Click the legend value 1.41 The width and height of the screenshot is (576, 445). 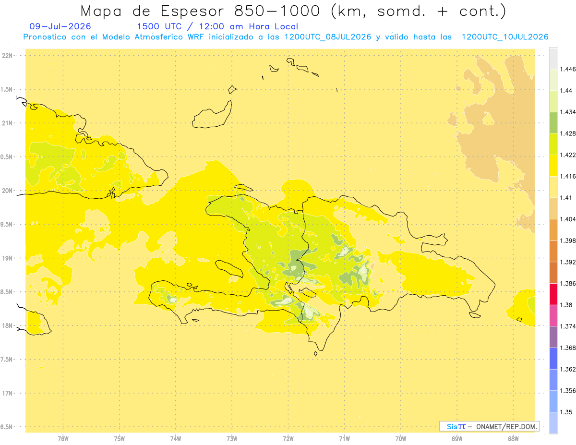point(566,198)
